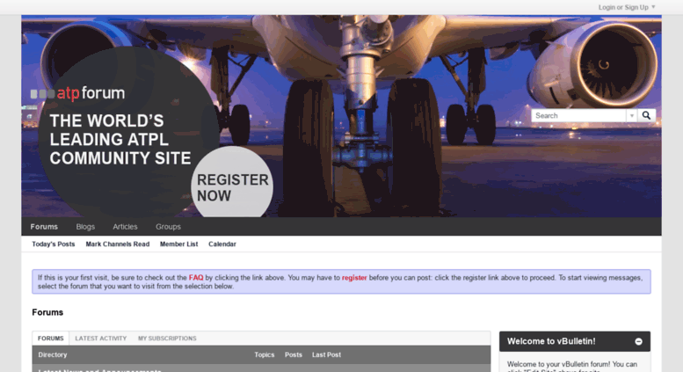Open the search options dropdown arrow
Image resolution: width=683 pixels, height=372 pixels.
(x=632, y=115)
